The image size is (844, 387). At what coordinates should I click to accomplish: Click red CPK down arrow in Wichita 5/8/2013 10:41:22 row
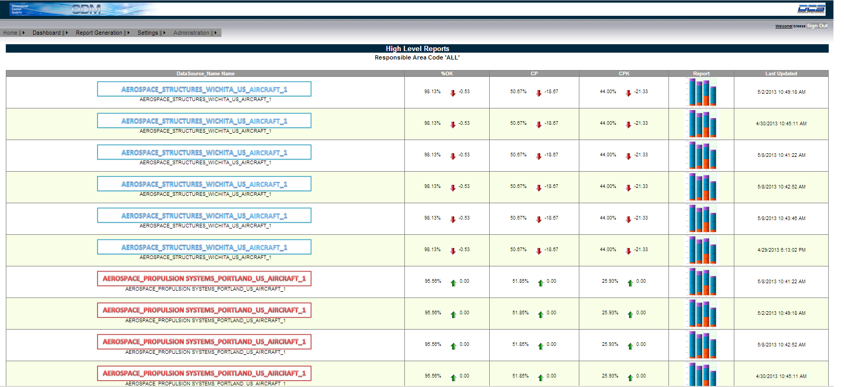click(x=628, y=156)
